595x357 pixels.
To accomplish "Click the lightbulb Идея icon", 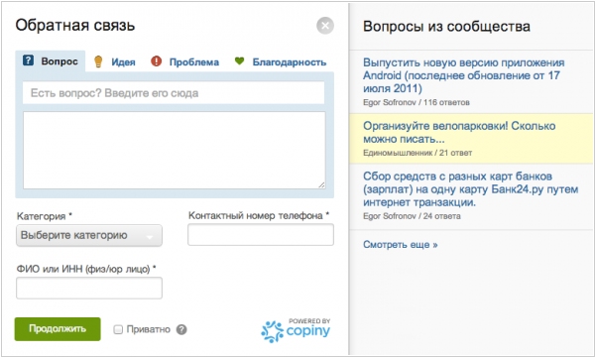I will (98, 61).
